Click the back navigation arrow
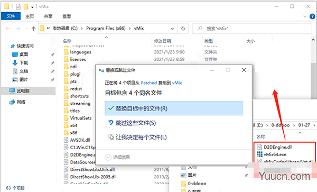 click(8, 29)
